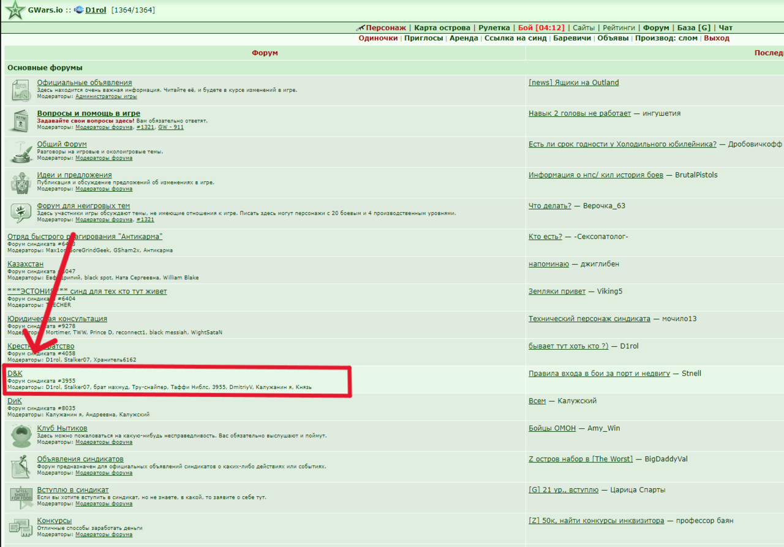Click the Вступлю в синдикат icon

(21, 497)
